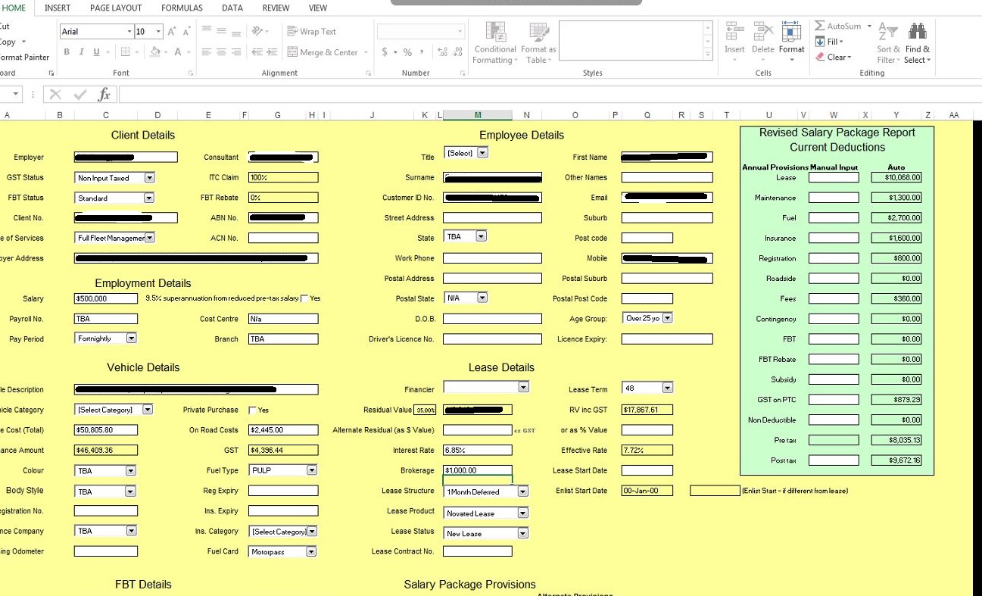This screenshot has width=982, height=596.
Task: Switch to the INSERT ribbon tab
Action: pos(58,8)
